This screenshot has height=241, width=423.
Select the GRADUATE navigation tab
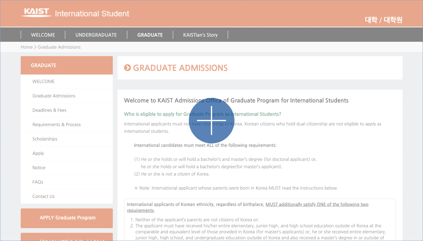tap(150, 35)
